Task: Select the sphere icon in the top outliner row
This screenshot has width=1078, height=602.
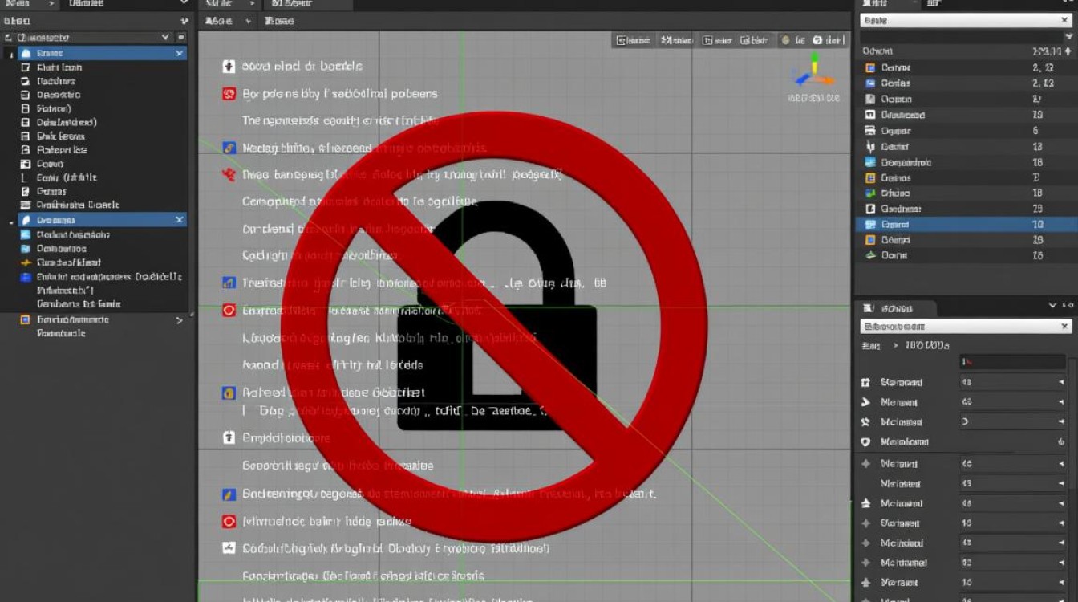Action: 26,53
